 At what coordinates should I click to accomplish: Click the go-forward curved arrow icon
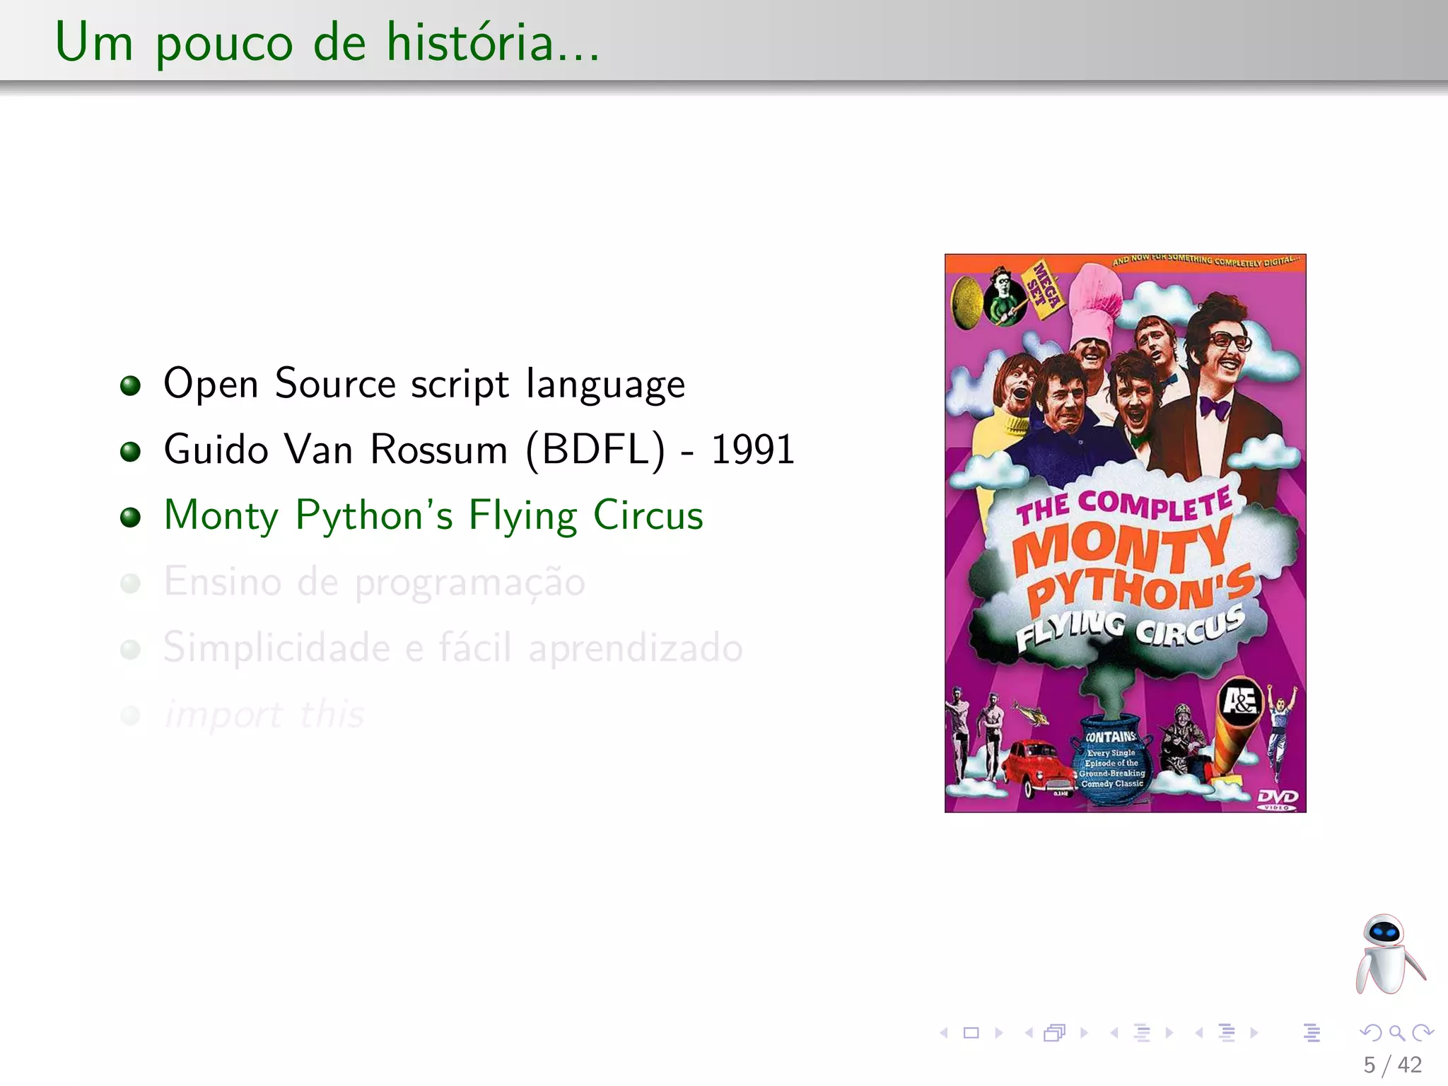pyautogui.click(x=1423, y=1033)
